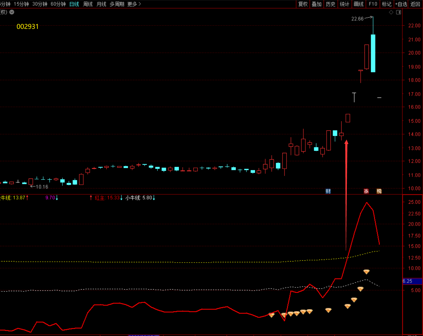423x336 pixels.
Task: Click the diamond icon at chart top-right
Action: (391, 12)
